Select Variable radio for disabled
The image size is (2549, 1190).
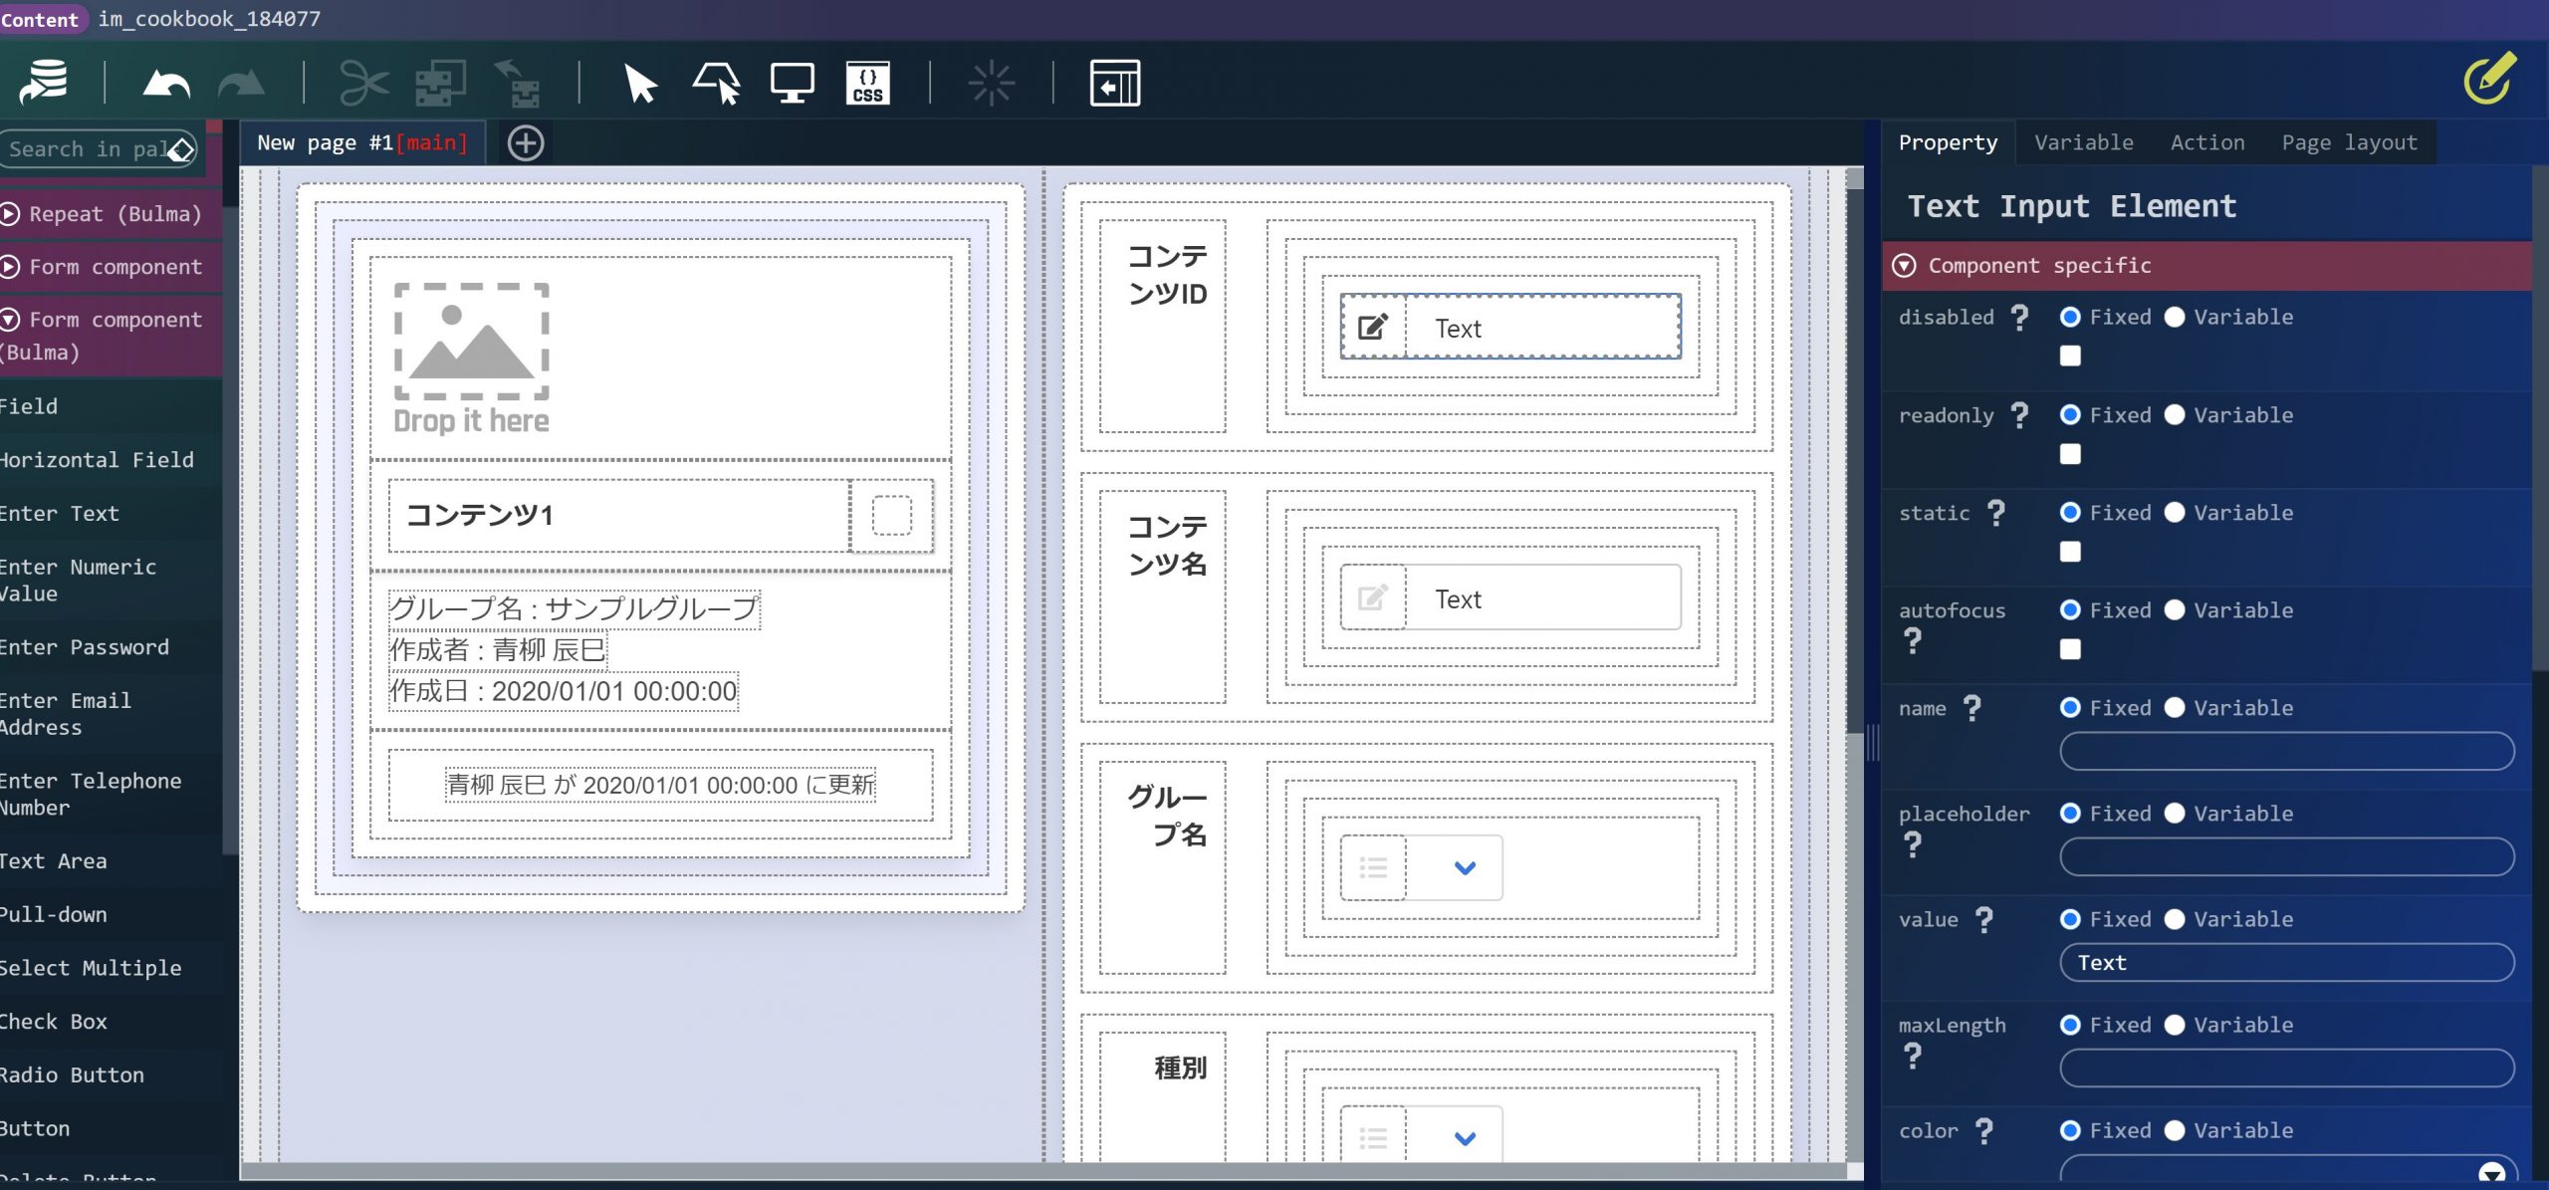point(2175,317)
